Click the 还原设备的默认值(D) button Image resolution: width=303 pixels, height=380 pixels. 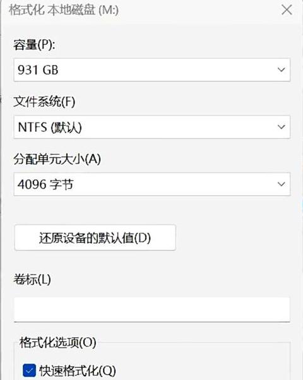pyautogui.click(x=95, y=237)
